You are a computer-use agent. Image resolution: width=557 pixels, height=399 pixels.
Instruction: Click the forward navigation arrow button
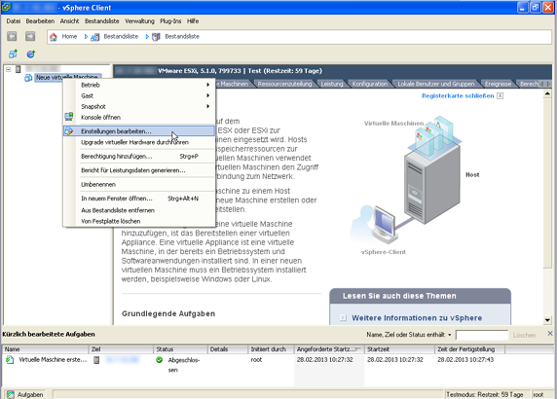(x=30, y=36)
